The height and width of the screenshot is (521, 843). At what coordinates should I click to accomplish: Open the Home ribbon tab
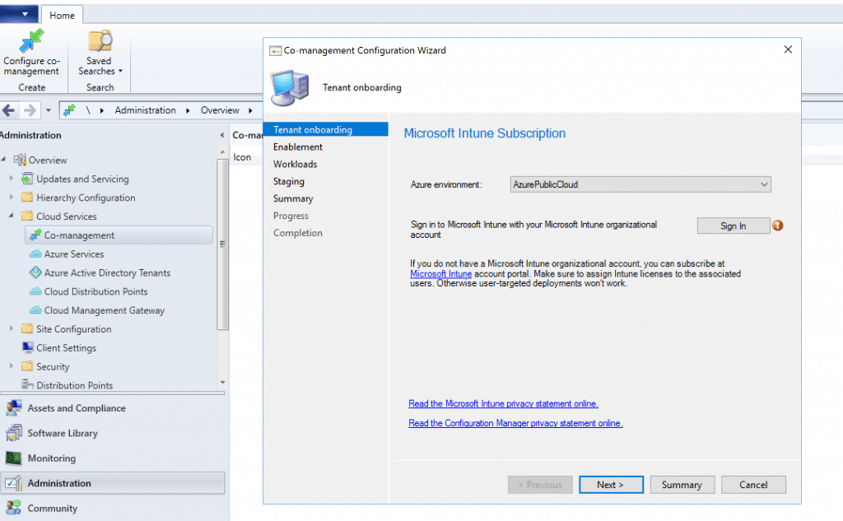(62, 16)
